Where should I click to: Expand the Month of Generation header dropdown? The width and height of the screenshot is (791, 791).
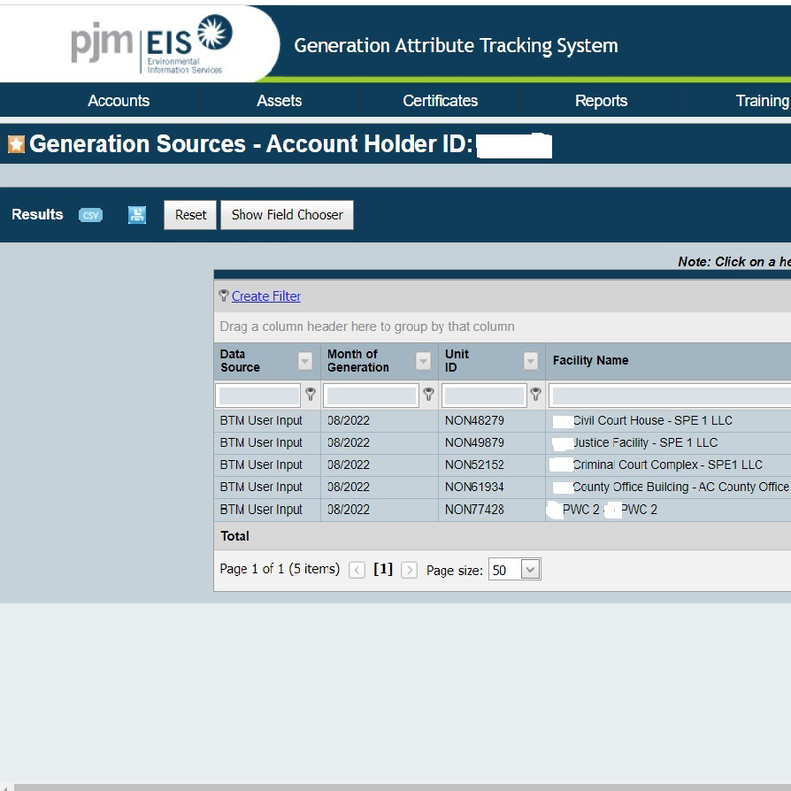pos(424,361)
